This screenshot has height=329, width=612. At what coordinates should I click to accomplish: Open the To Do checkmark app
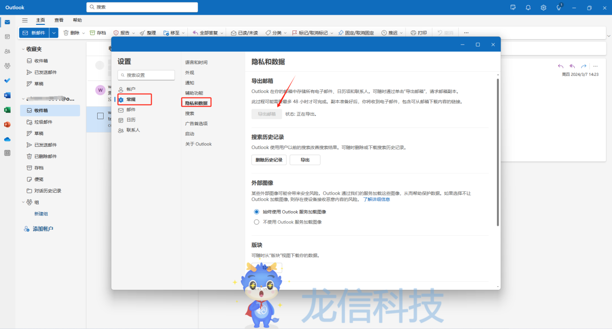point(7,81)
